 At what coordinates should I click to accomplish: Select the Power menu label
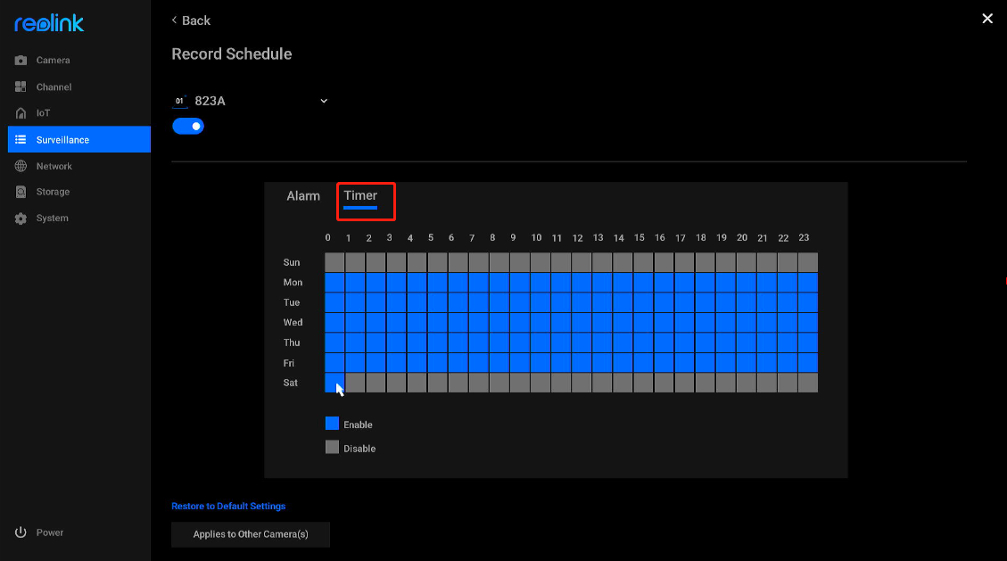(x=49, y=532)
